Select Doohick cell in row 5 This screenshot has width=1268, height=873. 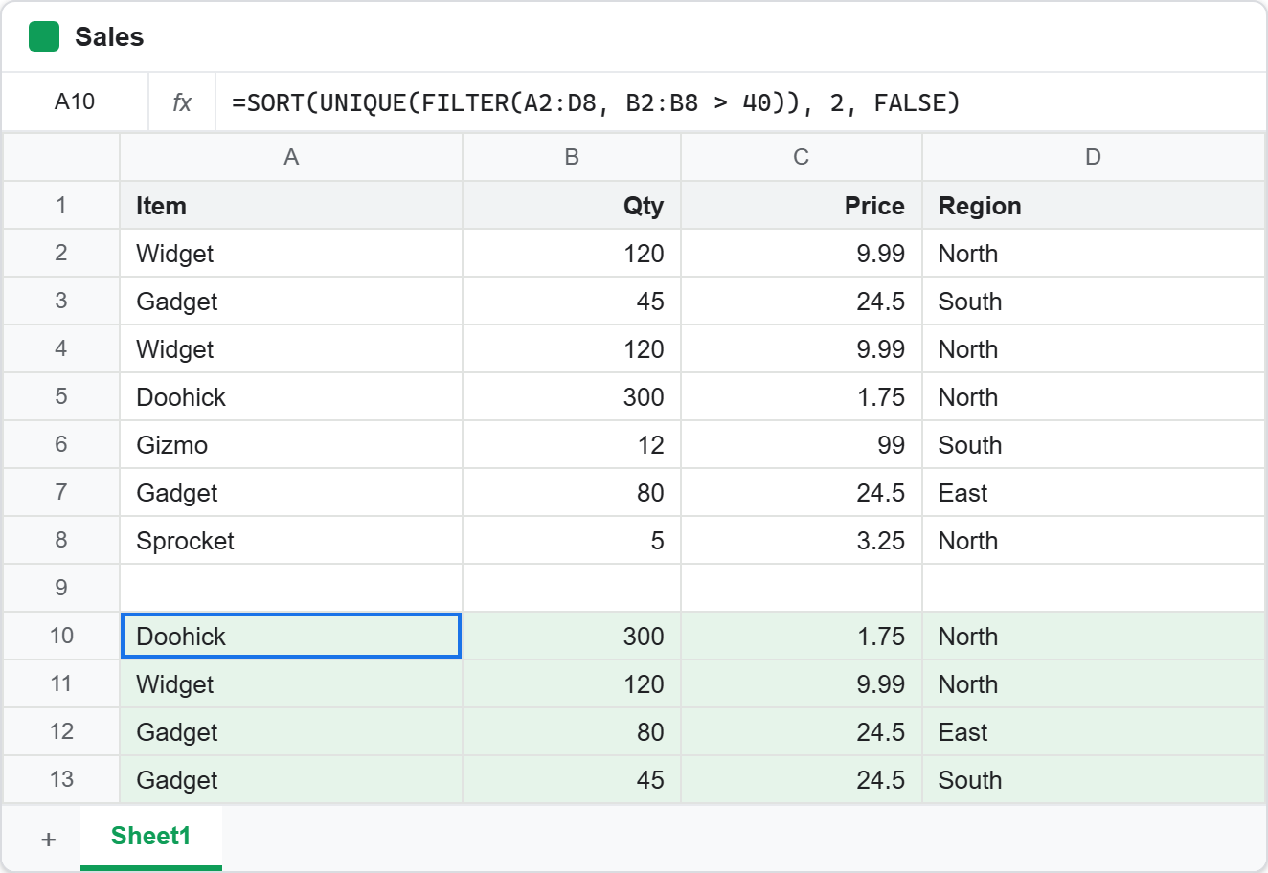(291, 396)
